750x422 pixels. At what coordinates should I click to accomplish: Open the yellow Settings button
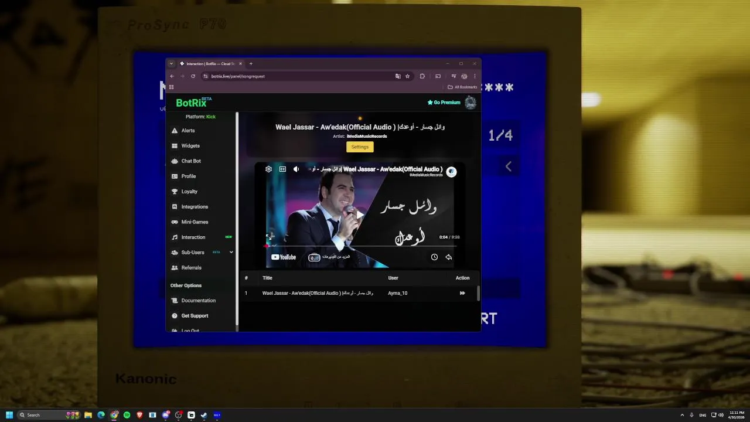pos(360,147)
